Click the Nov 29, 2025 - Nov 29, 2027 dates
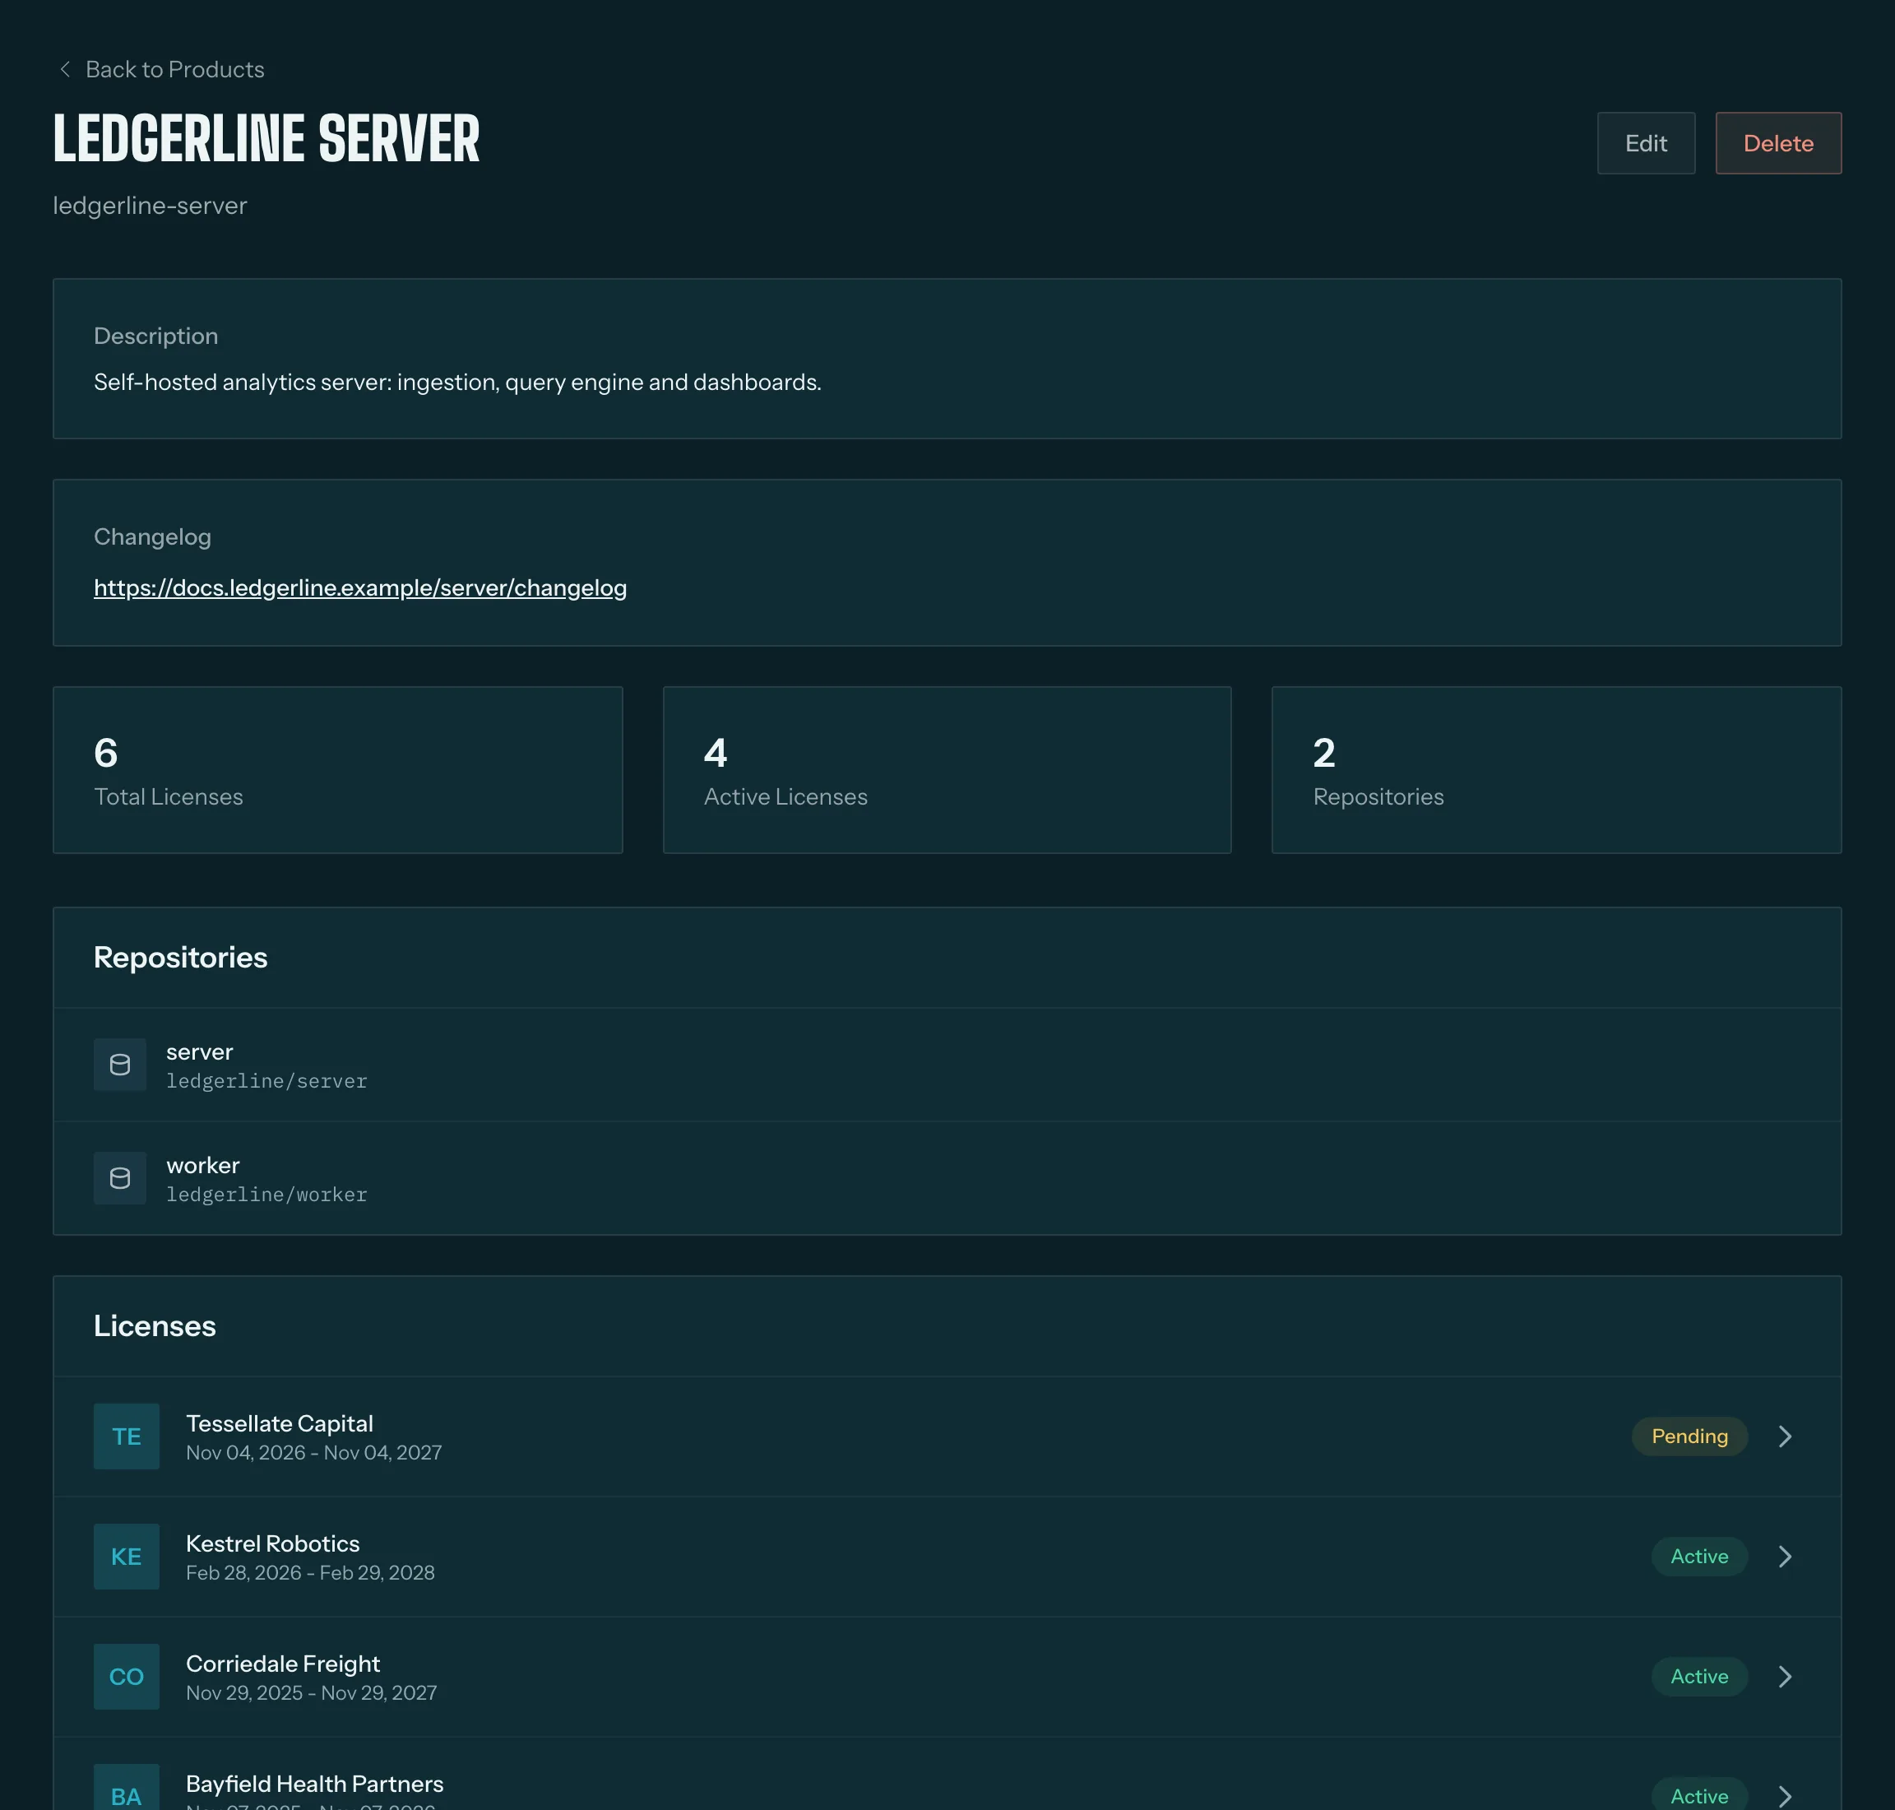Viewport: 1895px width, 1810px height. [312, 1693]
